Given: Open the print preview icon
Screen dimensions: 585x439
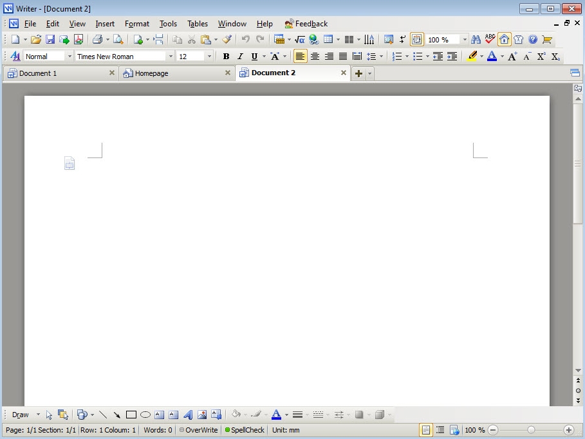Looking at the screenshot, I should 118,40.
